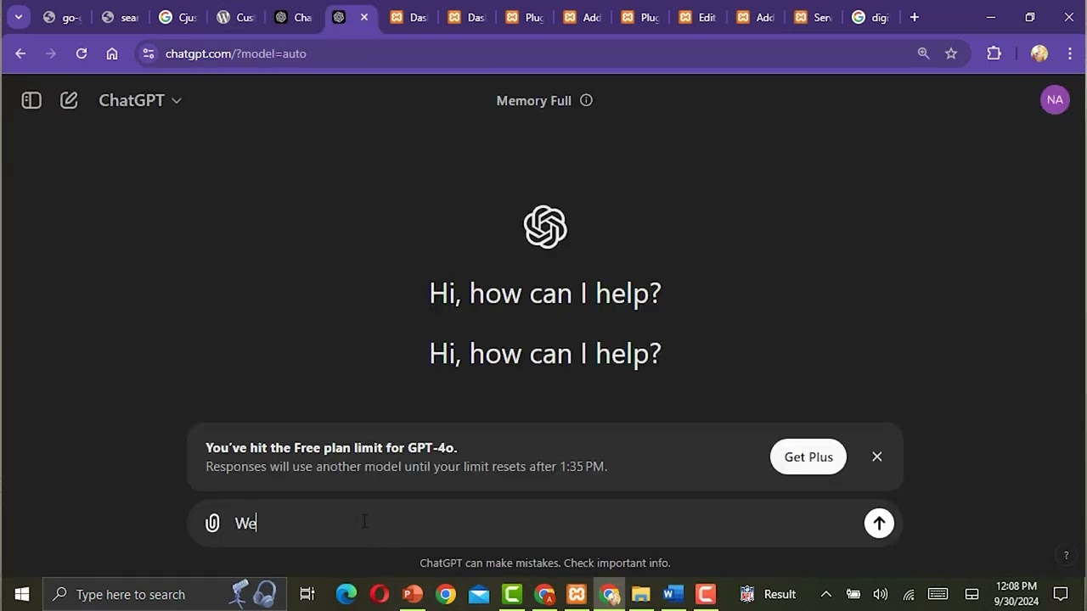Click the Windows taskbar search box

pyautogui.click(x=165, y=594)
